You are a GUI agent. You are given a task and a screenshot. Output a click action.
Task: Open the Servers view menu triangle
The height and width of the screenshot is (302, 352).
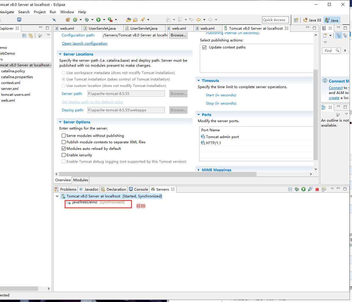tap(332, 189)
